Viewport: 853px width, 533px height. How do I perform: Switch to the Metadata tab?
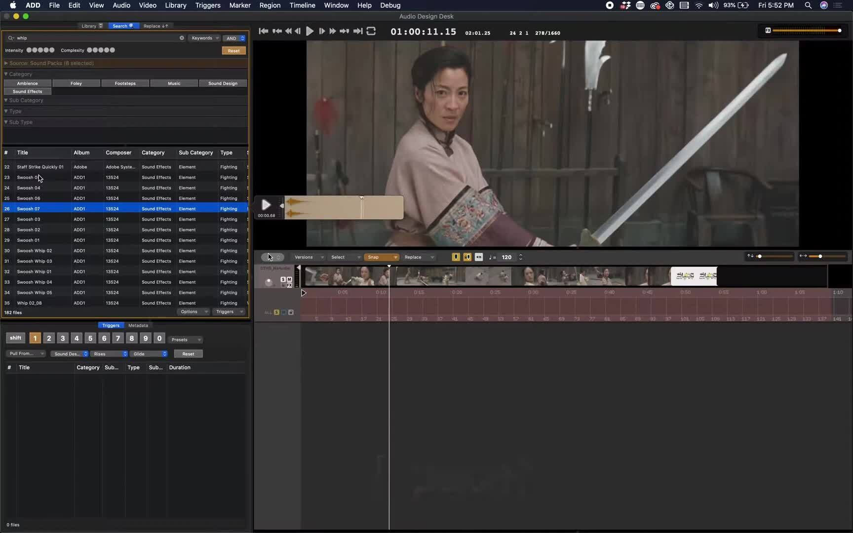[138, 325]
